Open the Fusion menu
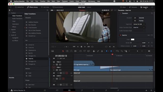This screenshot has width=163, height=92. click(x=72, y=1)
